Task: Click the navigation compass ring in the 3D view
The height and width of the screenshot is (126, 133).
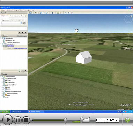Action: [x=128, y=19]
